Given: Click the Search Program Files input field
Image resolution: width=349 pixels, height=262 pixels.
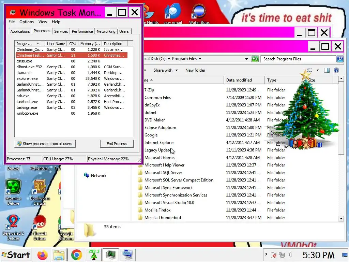Looking at the screenshot, I should pos(298,59).
